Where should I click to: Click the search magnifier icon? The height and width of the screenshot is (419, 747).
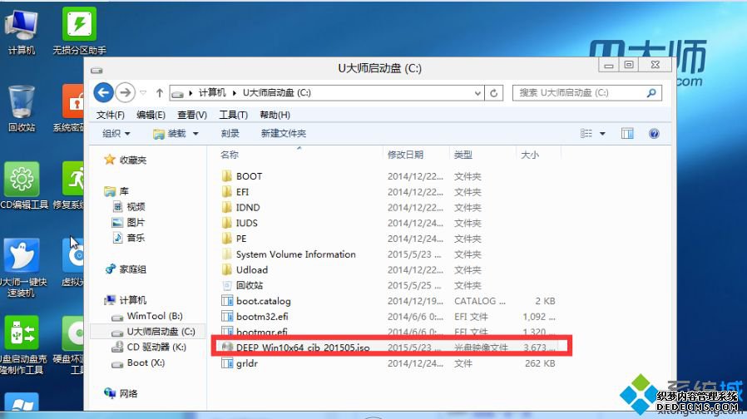pos(651,93)
